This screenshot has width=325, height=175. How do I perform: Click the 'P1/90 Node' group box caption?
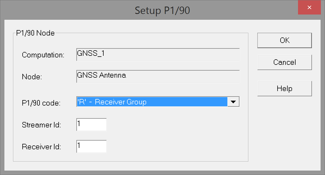(35, 33)
